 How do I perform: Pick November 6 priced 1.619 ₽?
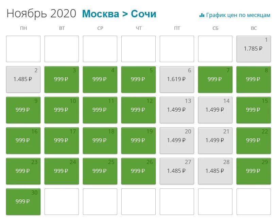[177, 79]
